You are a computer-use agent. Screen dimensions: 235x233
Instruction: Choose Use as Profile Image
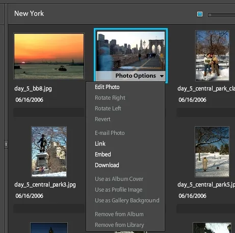[x=118, y=190]
